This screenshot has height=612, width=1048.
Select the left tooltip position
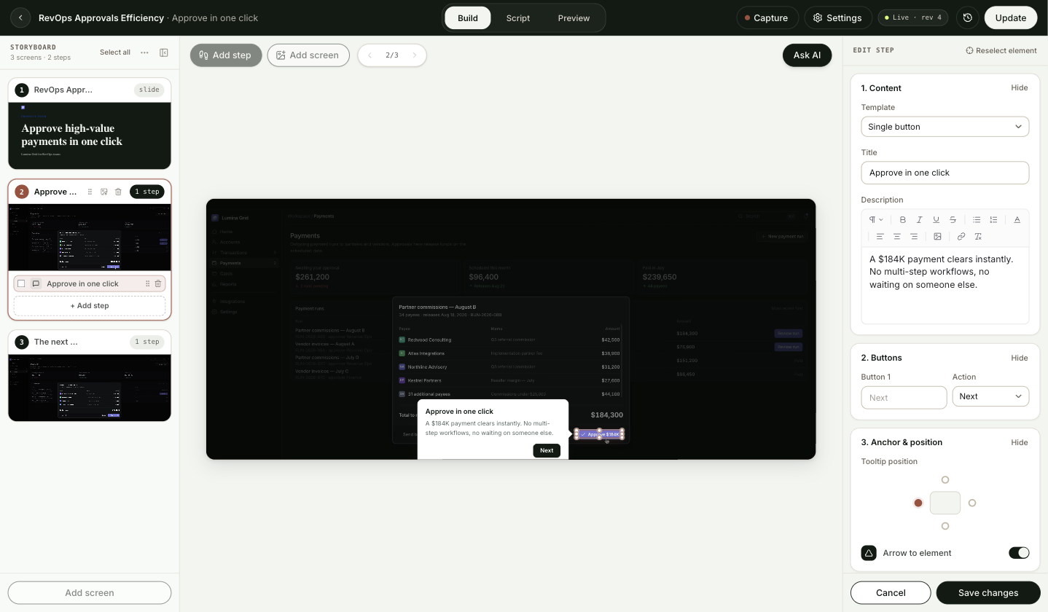918,503
